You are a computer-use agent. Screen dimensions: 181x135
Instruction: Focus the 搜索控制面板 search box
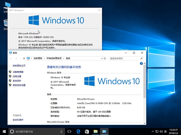(x=126, y=58)
